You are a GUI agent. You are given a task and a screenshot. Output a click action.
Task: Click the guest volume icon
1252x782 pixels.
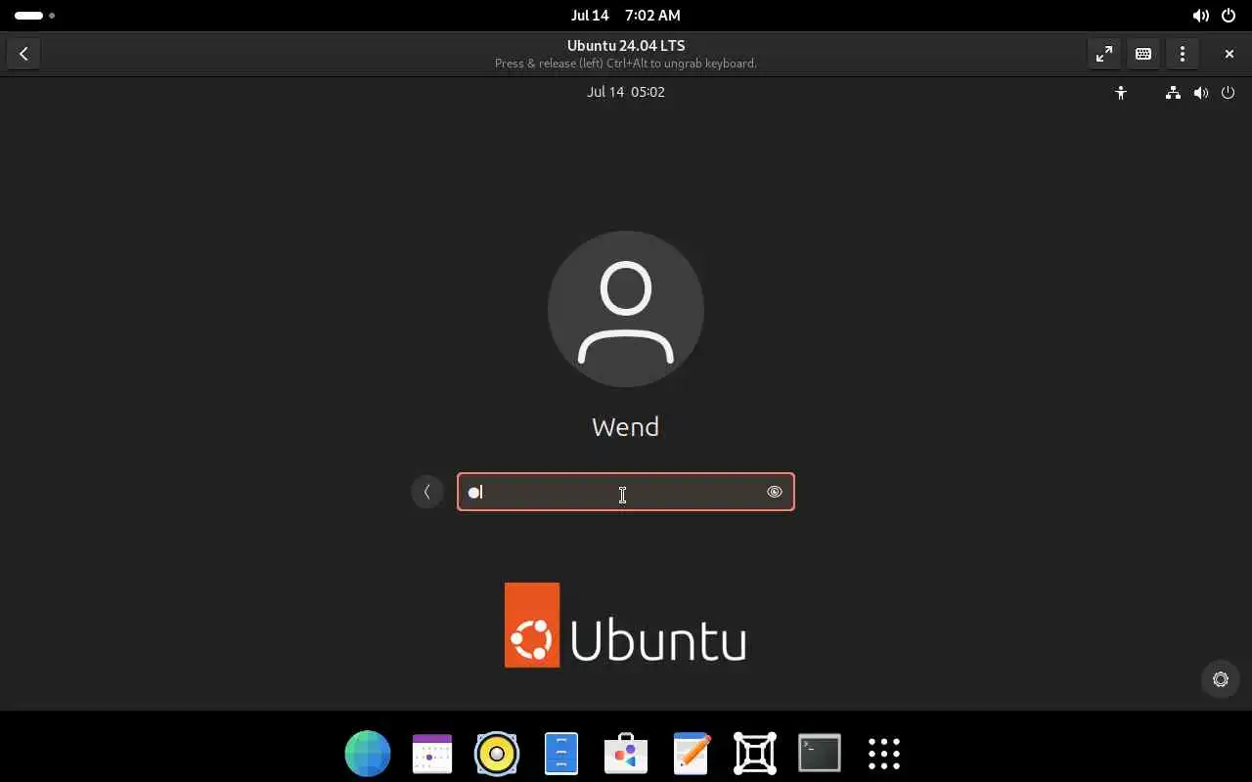tap(1201, 93)
